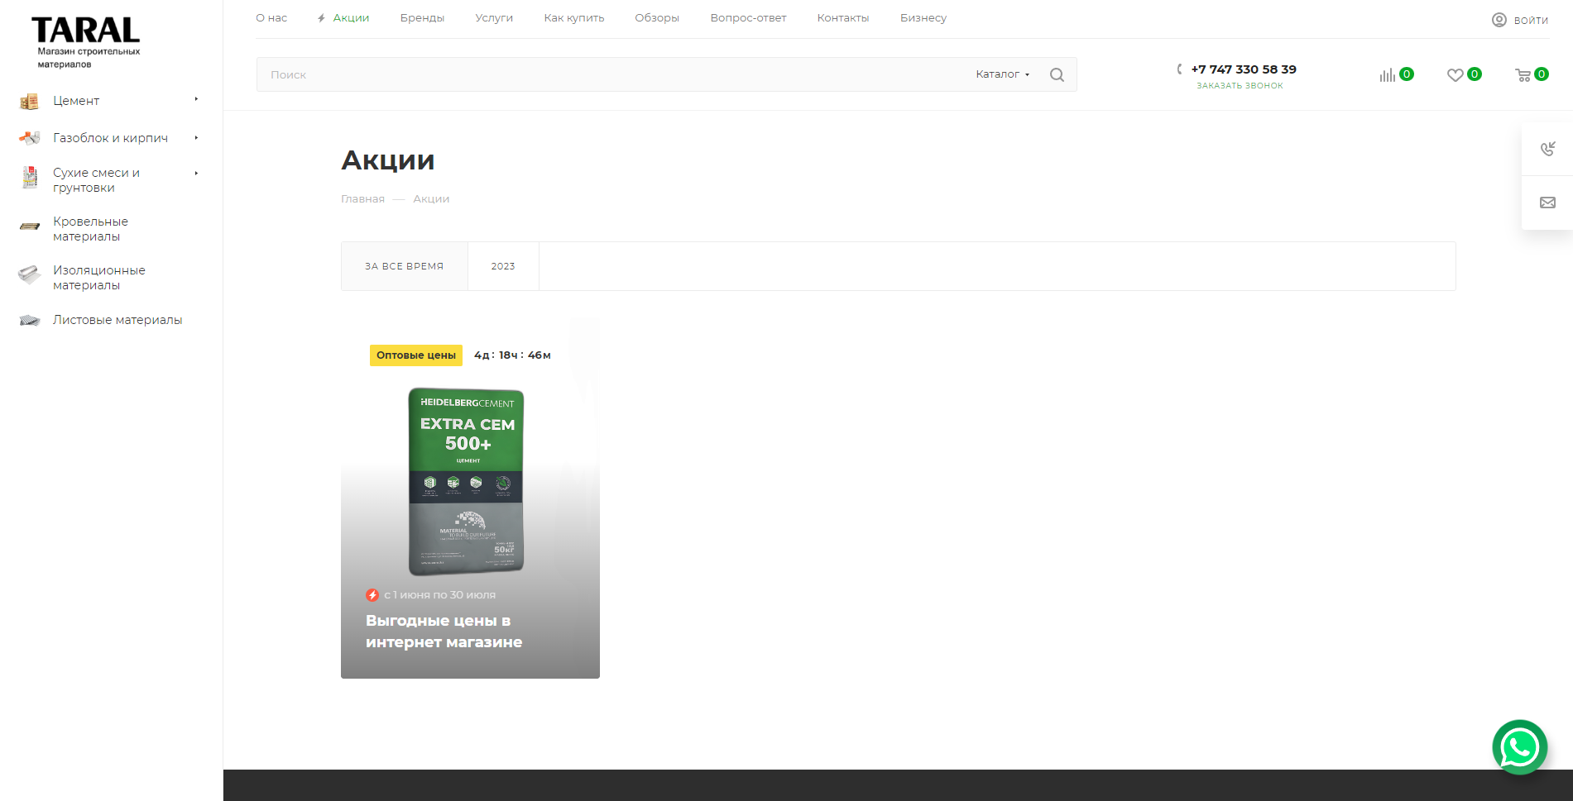Click the lightning icon beside Акции menu
The image size is (1573, 801).
click(321, 18)
